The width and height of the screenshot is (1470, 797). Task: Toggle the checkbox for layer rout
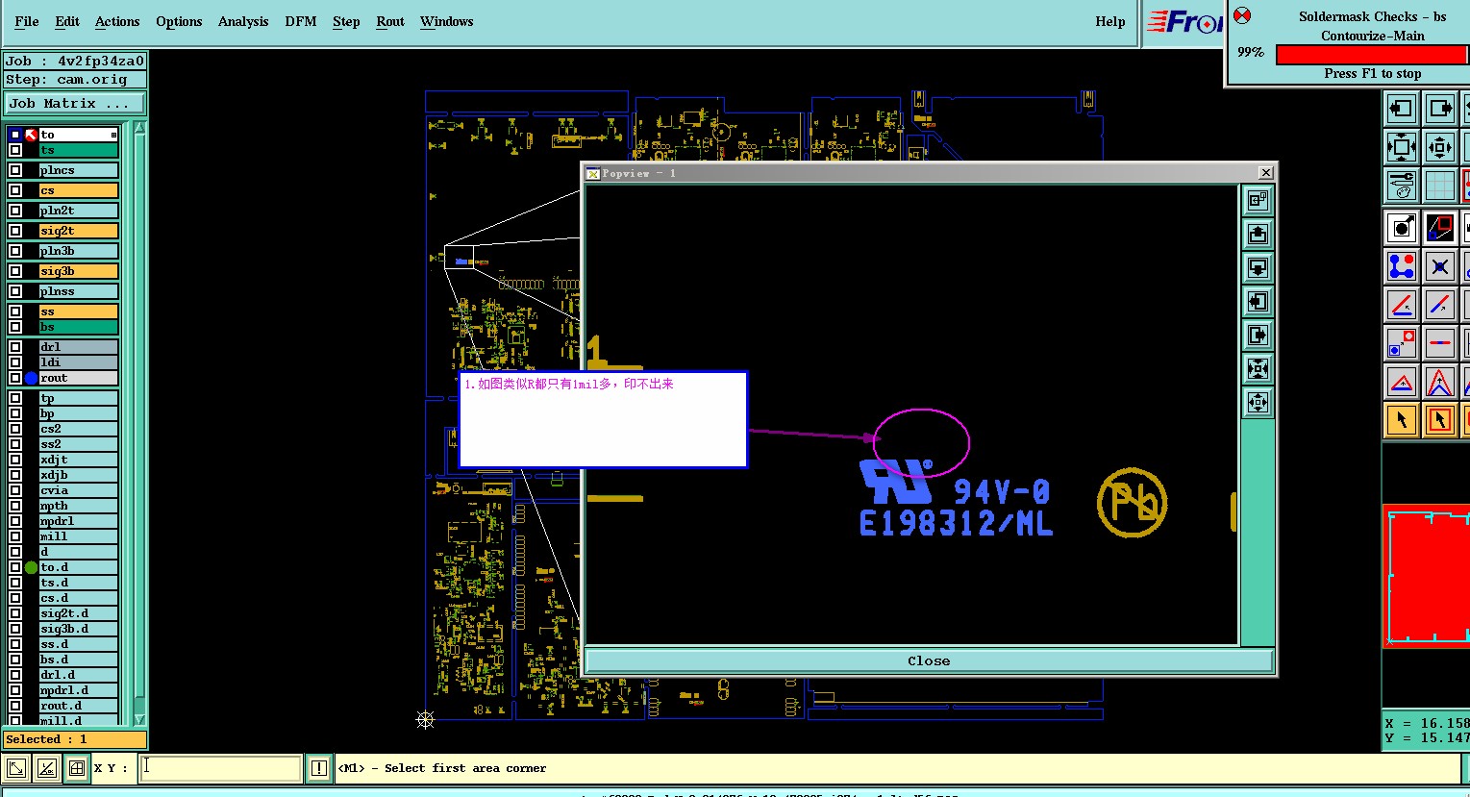[x=15, y=378]
